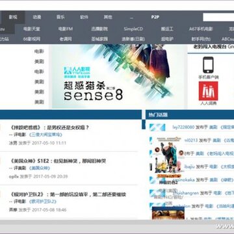This screenshot has height=234, width=234.
Task: Open the 老调网 link
Action: [66, 39]
